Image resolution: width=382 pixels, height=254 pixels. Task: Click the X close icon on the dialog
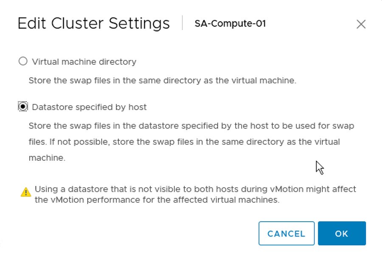(x=361, y=24)
